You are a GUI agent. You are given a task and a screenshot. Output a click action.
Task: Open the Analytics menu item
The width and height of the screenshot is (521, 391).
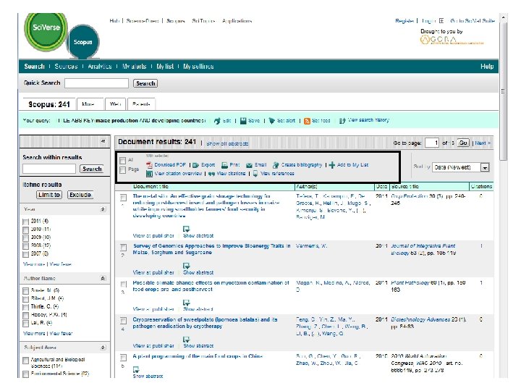[x=100, y=67]
